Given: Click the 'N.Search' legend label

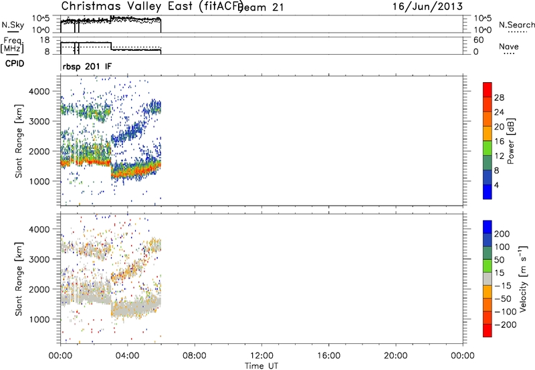Looking at the screenshot, I should point(517,25).
